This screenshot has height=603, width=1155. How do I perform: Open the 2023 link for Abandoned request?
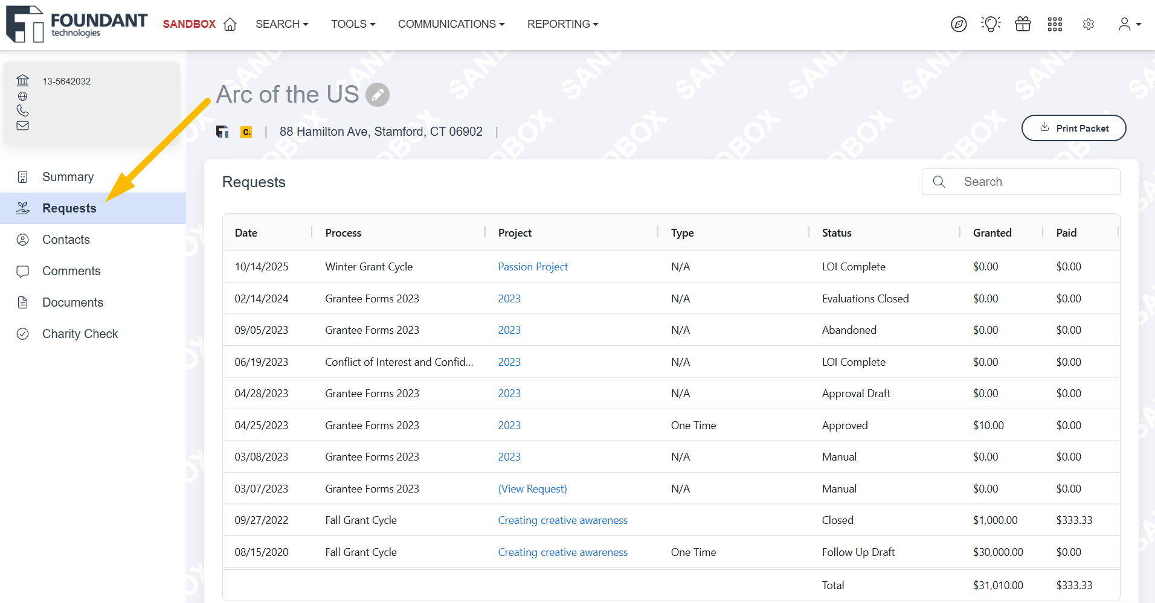click(x=509, y=330)
